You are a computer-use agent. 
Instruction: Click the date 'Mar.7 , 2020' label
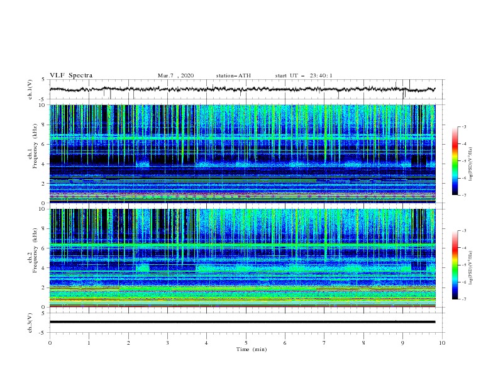[x=175, y=75]
